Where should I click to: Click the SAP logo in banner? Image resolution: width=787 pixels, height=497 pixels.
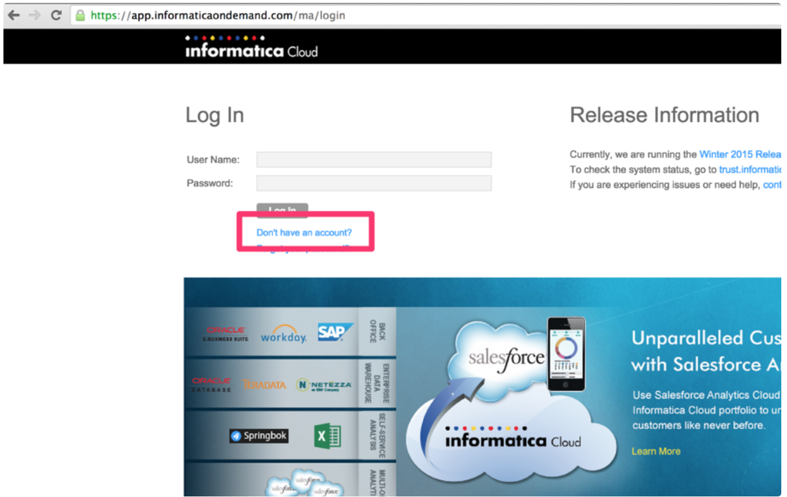[335, 332]
